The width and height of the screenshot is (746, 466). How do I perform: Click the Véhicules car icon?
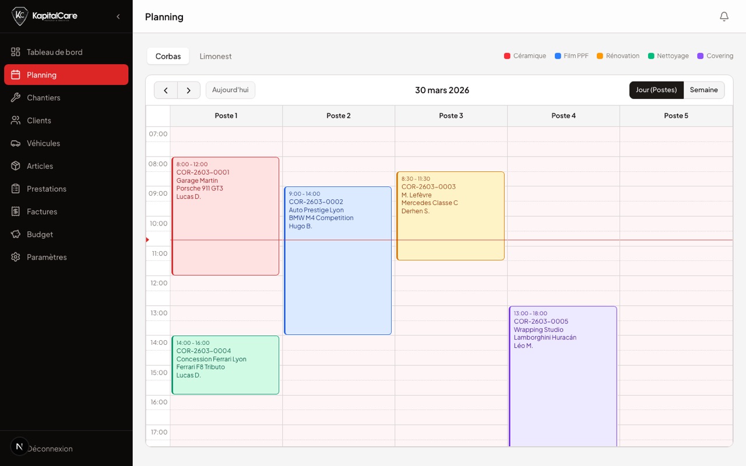coord(16,143)
